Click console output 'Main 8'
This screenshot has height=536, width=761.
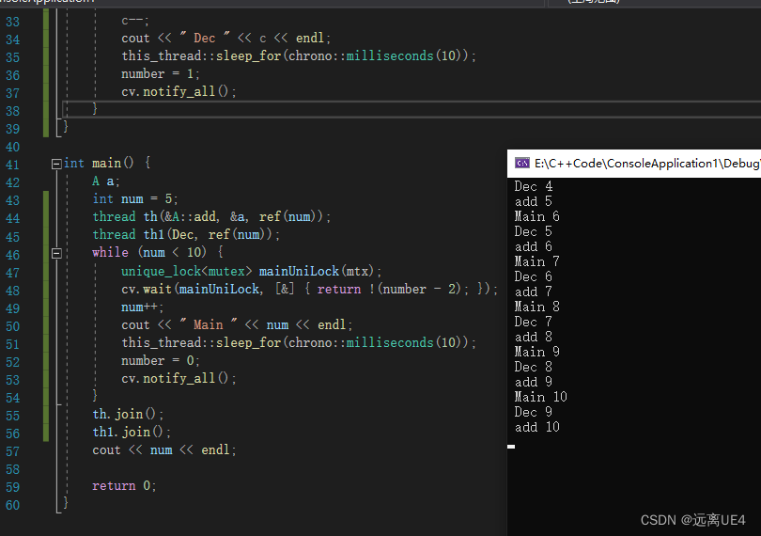click(537, 307)
